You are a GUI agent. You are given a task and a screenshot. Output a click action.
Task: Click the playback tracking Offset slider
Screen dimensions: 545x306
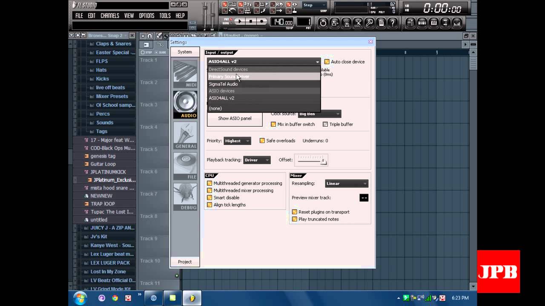coord(312,160)
